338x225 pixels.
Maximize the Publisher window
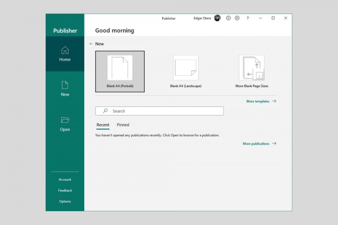(x=273, y=18)
